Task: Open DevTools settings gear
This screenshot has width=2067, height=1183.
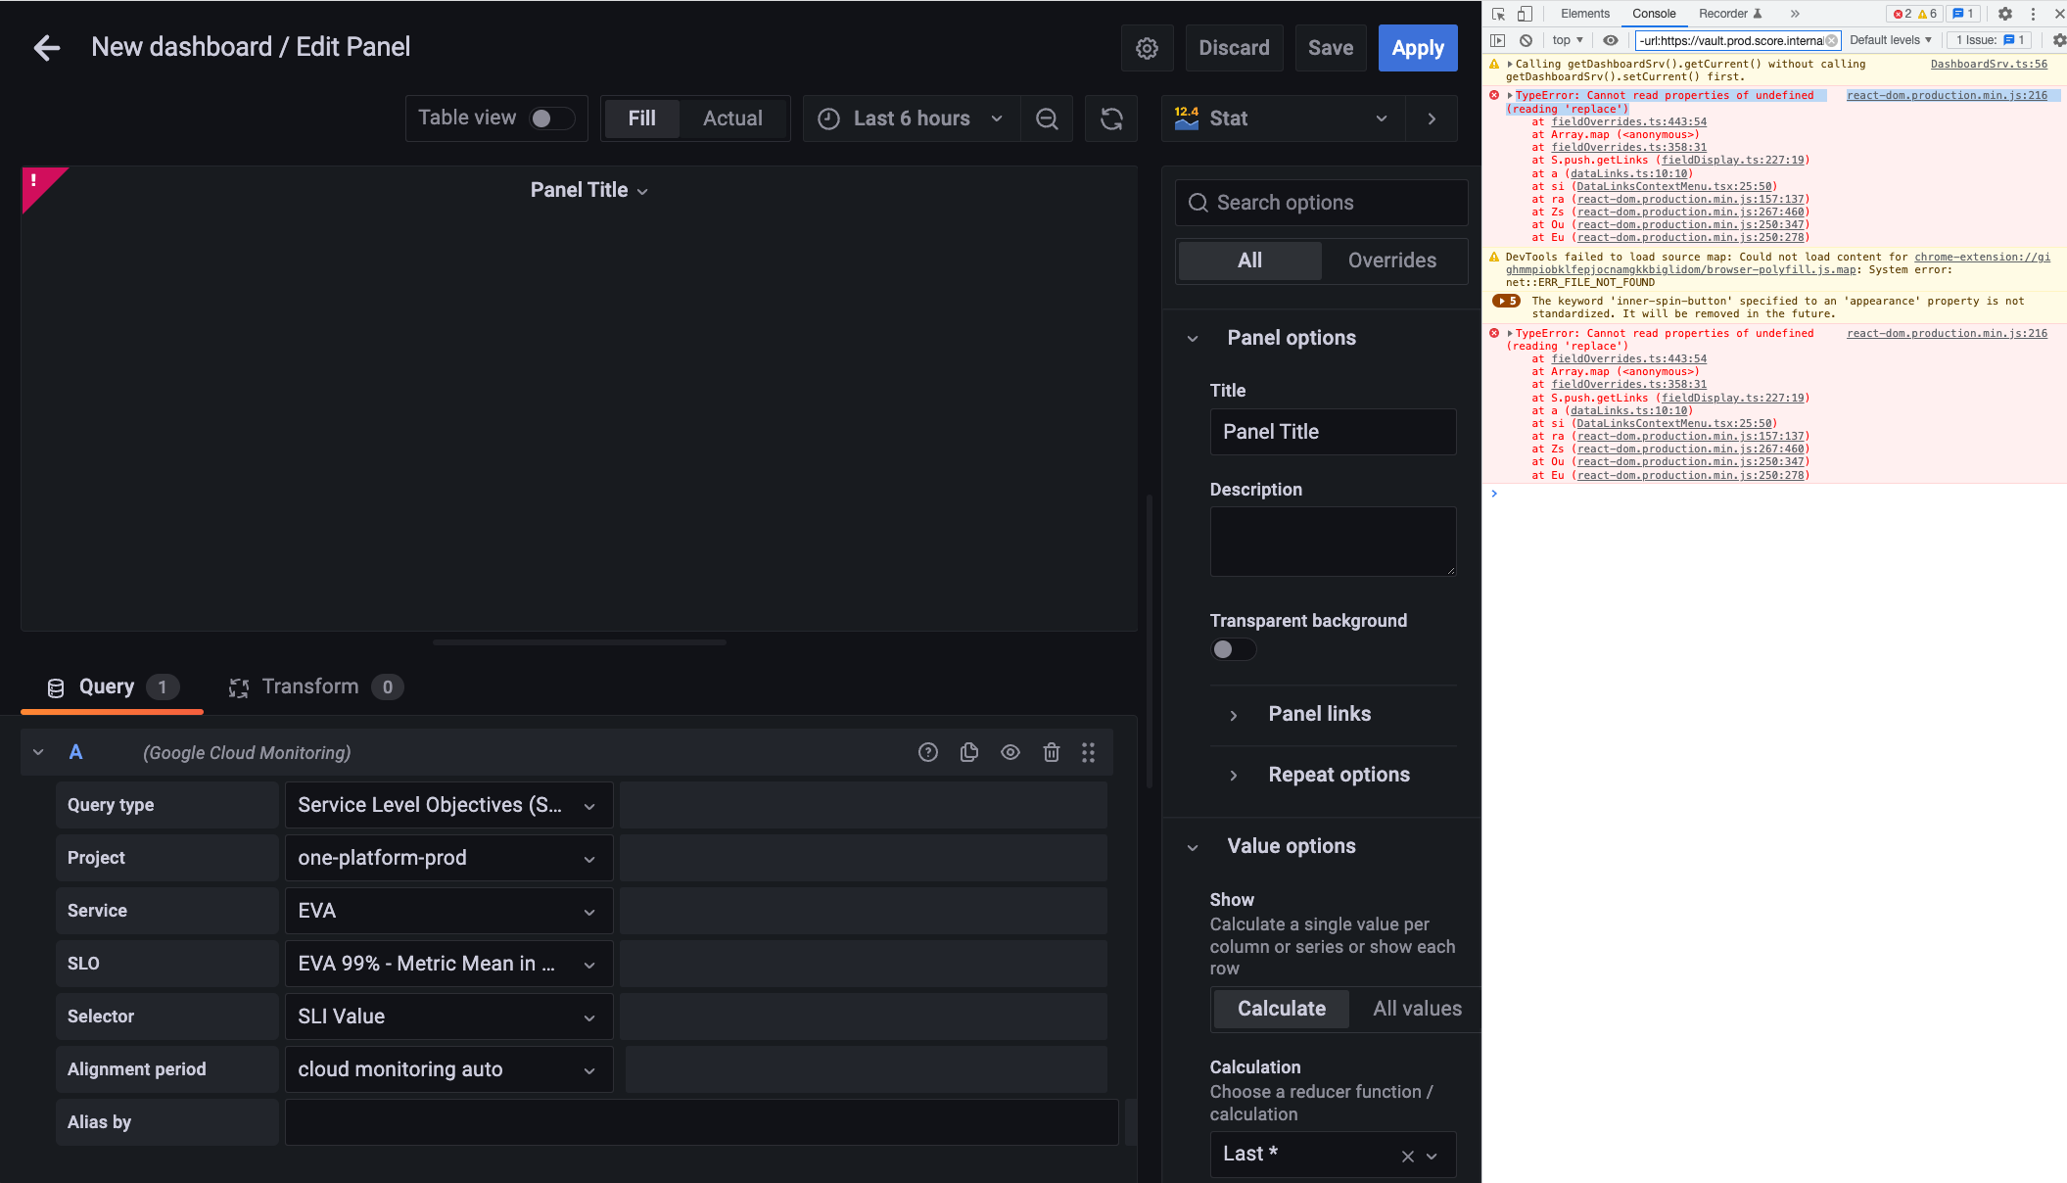Action: click(x=2005, y=14)
